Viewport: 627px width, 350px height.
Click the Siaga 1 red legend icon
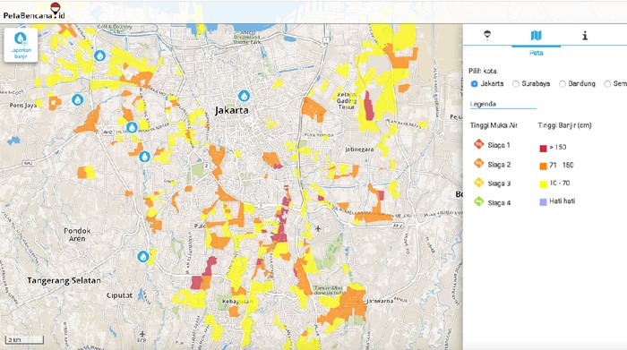click(x=478, y=144)
